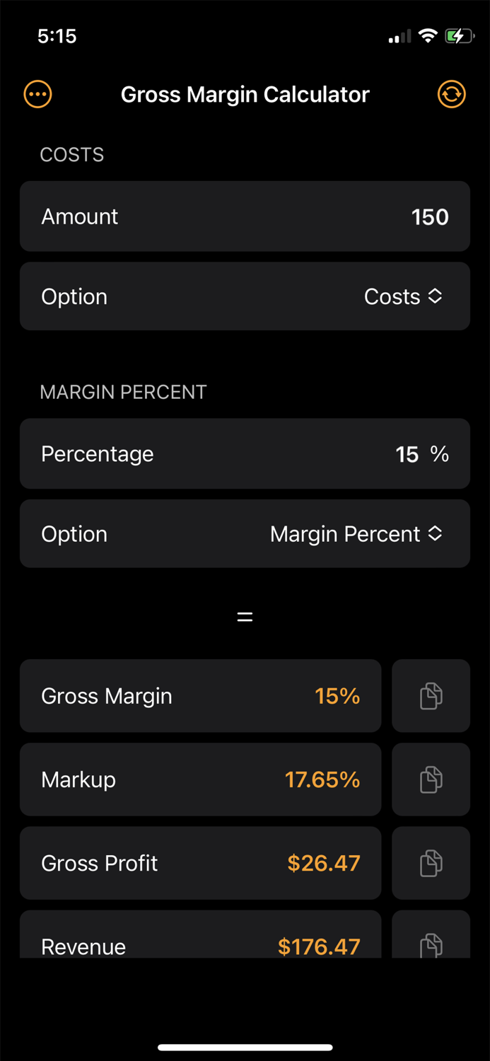Open the Margin Percent option dropdown
This screenshot has width=490, height=1061.
click(357, 534)
